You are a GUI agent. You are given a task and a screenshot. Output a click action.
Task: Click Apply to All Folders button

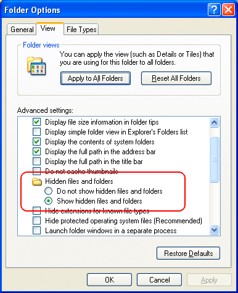click(96, 78)
